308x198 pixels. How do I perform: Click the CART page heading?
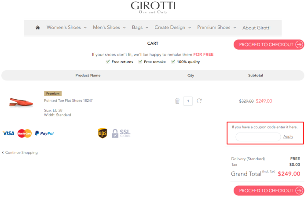tap(153, 43)
